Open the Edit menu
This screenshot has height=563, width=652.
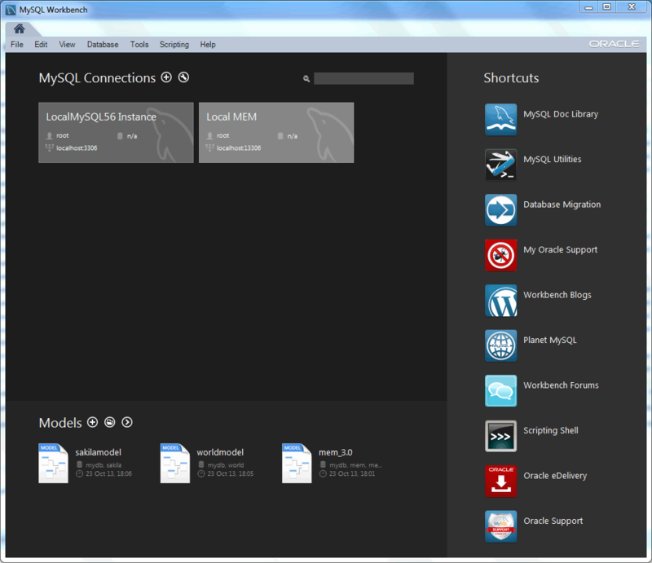coord(41,45)
